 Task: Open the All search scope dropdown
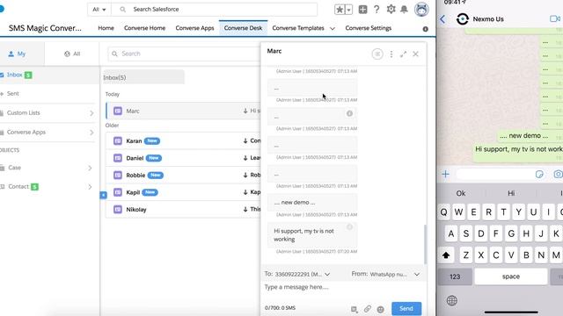(99, 10)
